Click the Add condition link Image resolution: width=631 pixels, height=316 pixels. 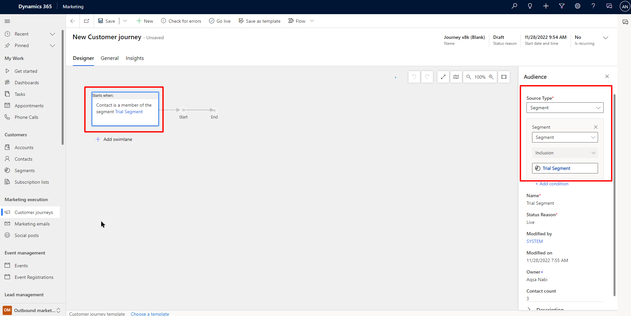point(552,184)
